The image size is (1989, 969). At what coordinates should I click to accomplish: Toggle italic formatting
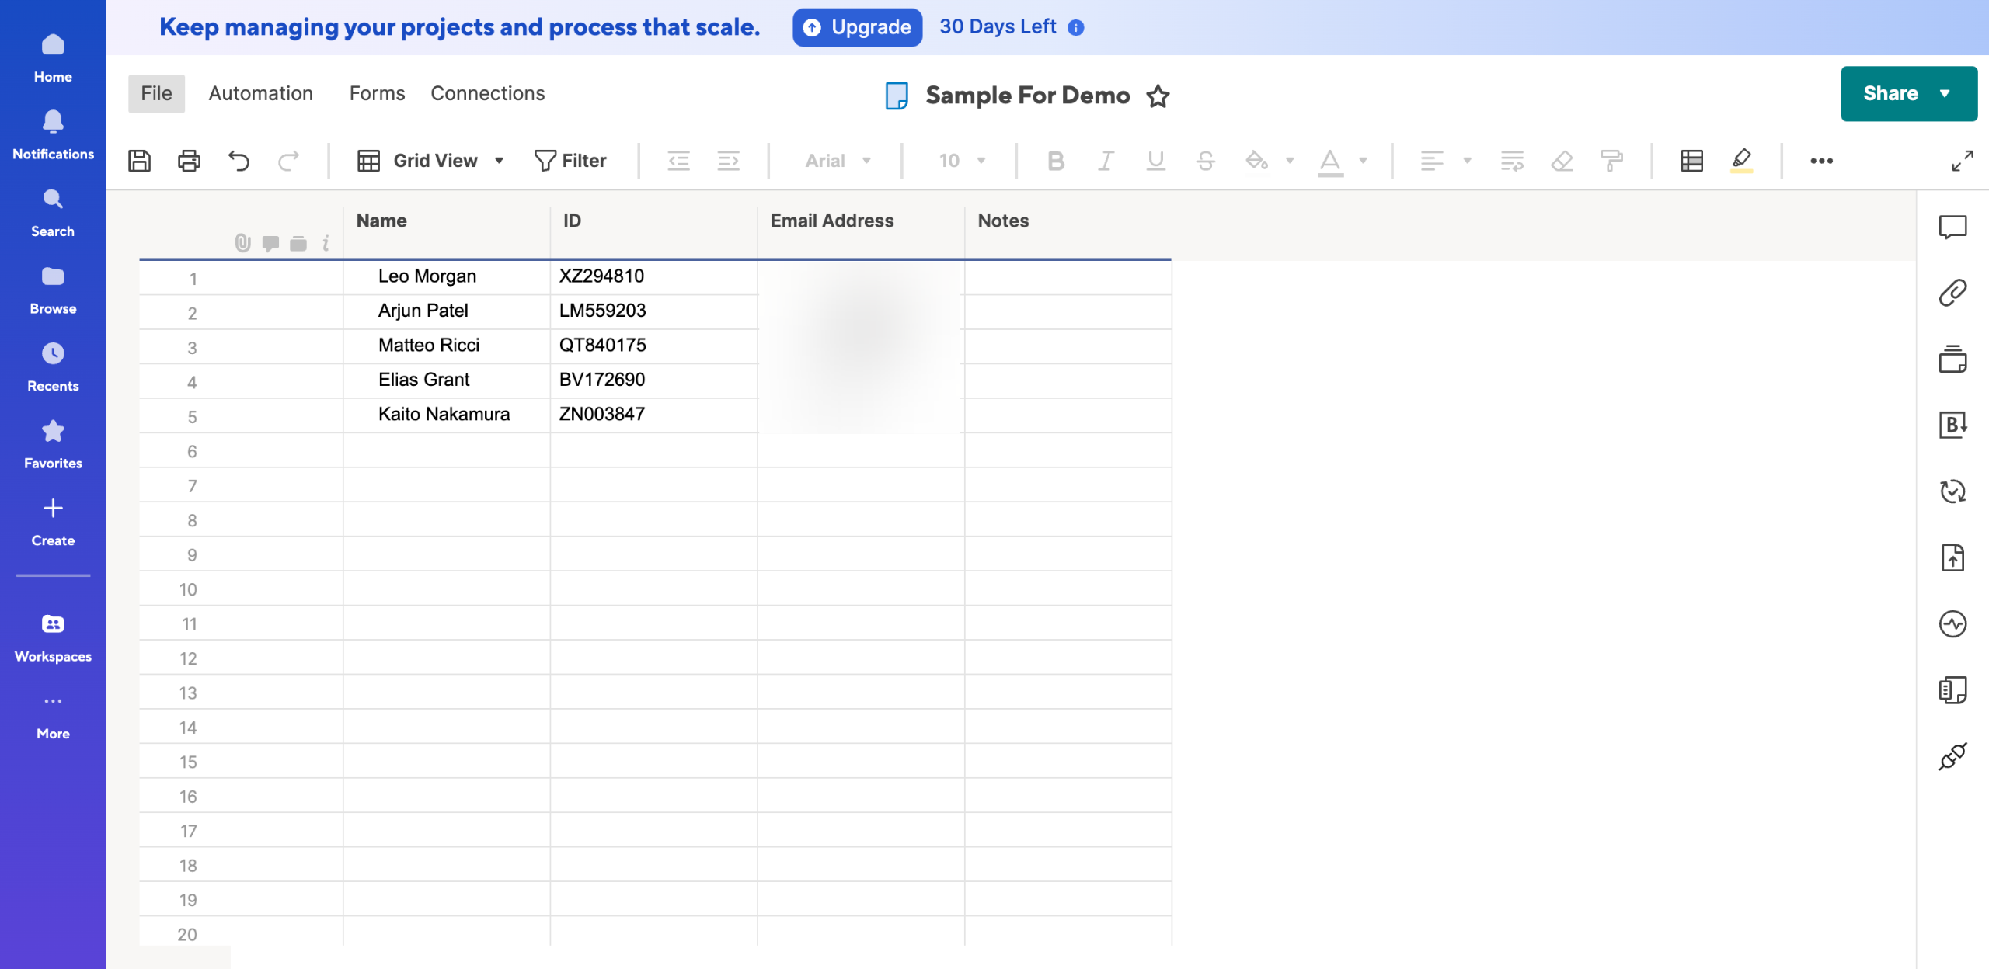pos(1105,161)
